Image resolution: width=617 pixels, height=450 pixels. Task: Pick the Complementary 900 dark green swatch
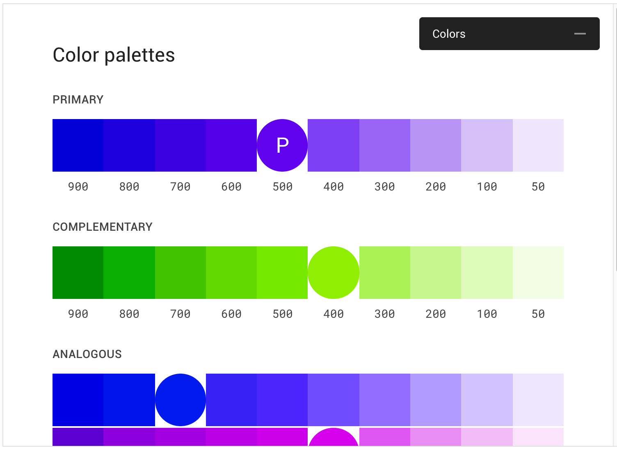[78, 273]
